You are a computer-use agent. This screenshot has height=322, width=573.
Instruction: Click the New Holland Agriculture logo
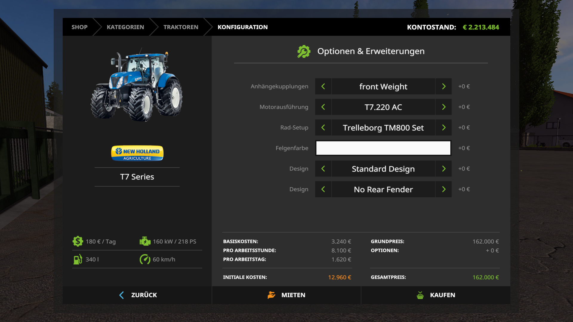137,153
